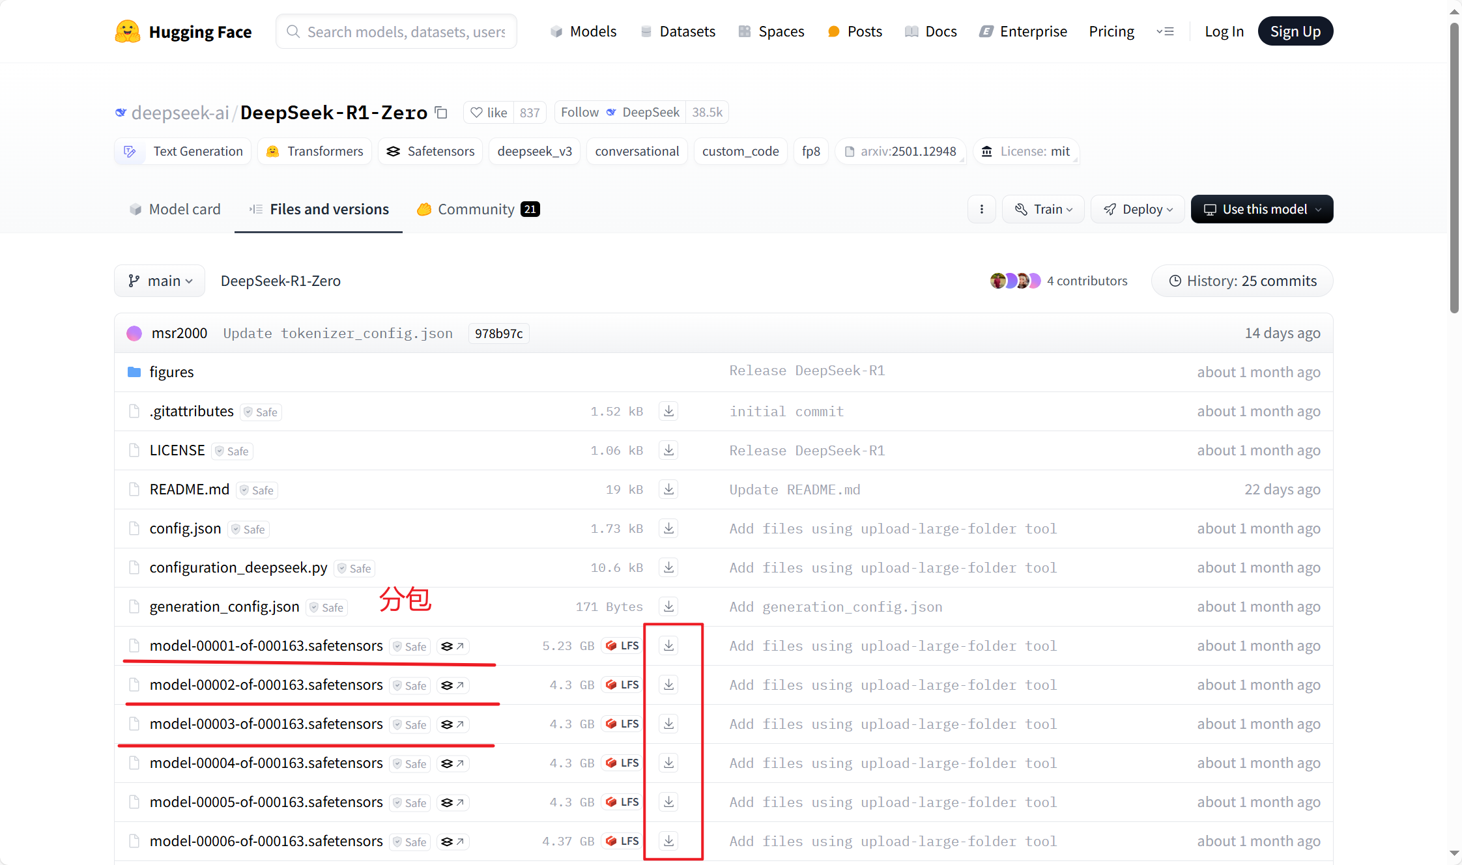Open safetensors viewer for model-00001 file
This screenshot has height=865, width=1462.
click(x=453, y=646)
